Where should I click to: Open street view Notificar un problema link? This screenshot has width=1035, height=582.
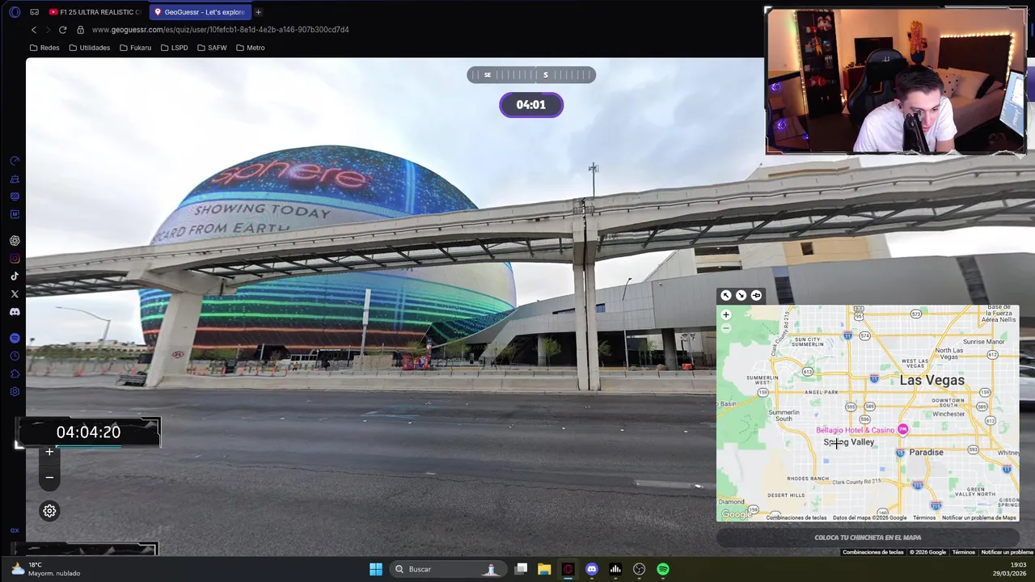click(1007, 552)
